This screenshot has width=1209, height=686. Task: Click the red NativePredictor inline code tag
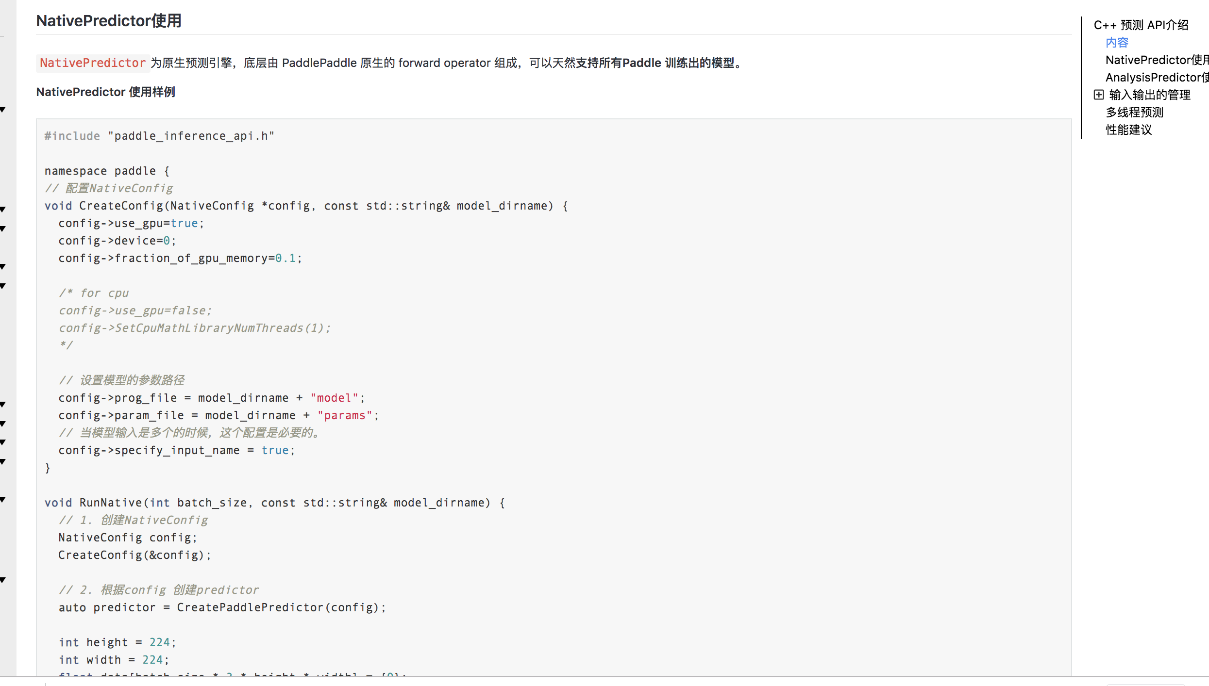[93, 63]
